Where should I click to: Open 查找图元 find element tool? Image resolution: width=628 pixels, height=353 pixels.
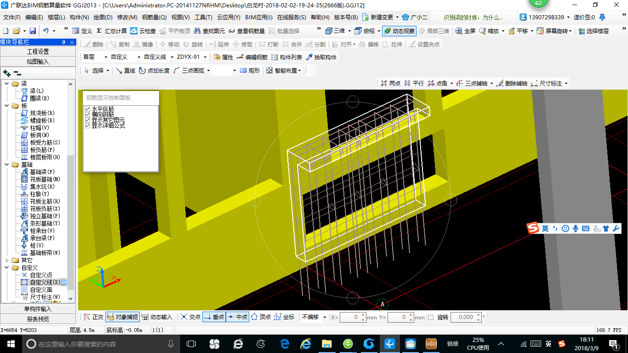210,31
